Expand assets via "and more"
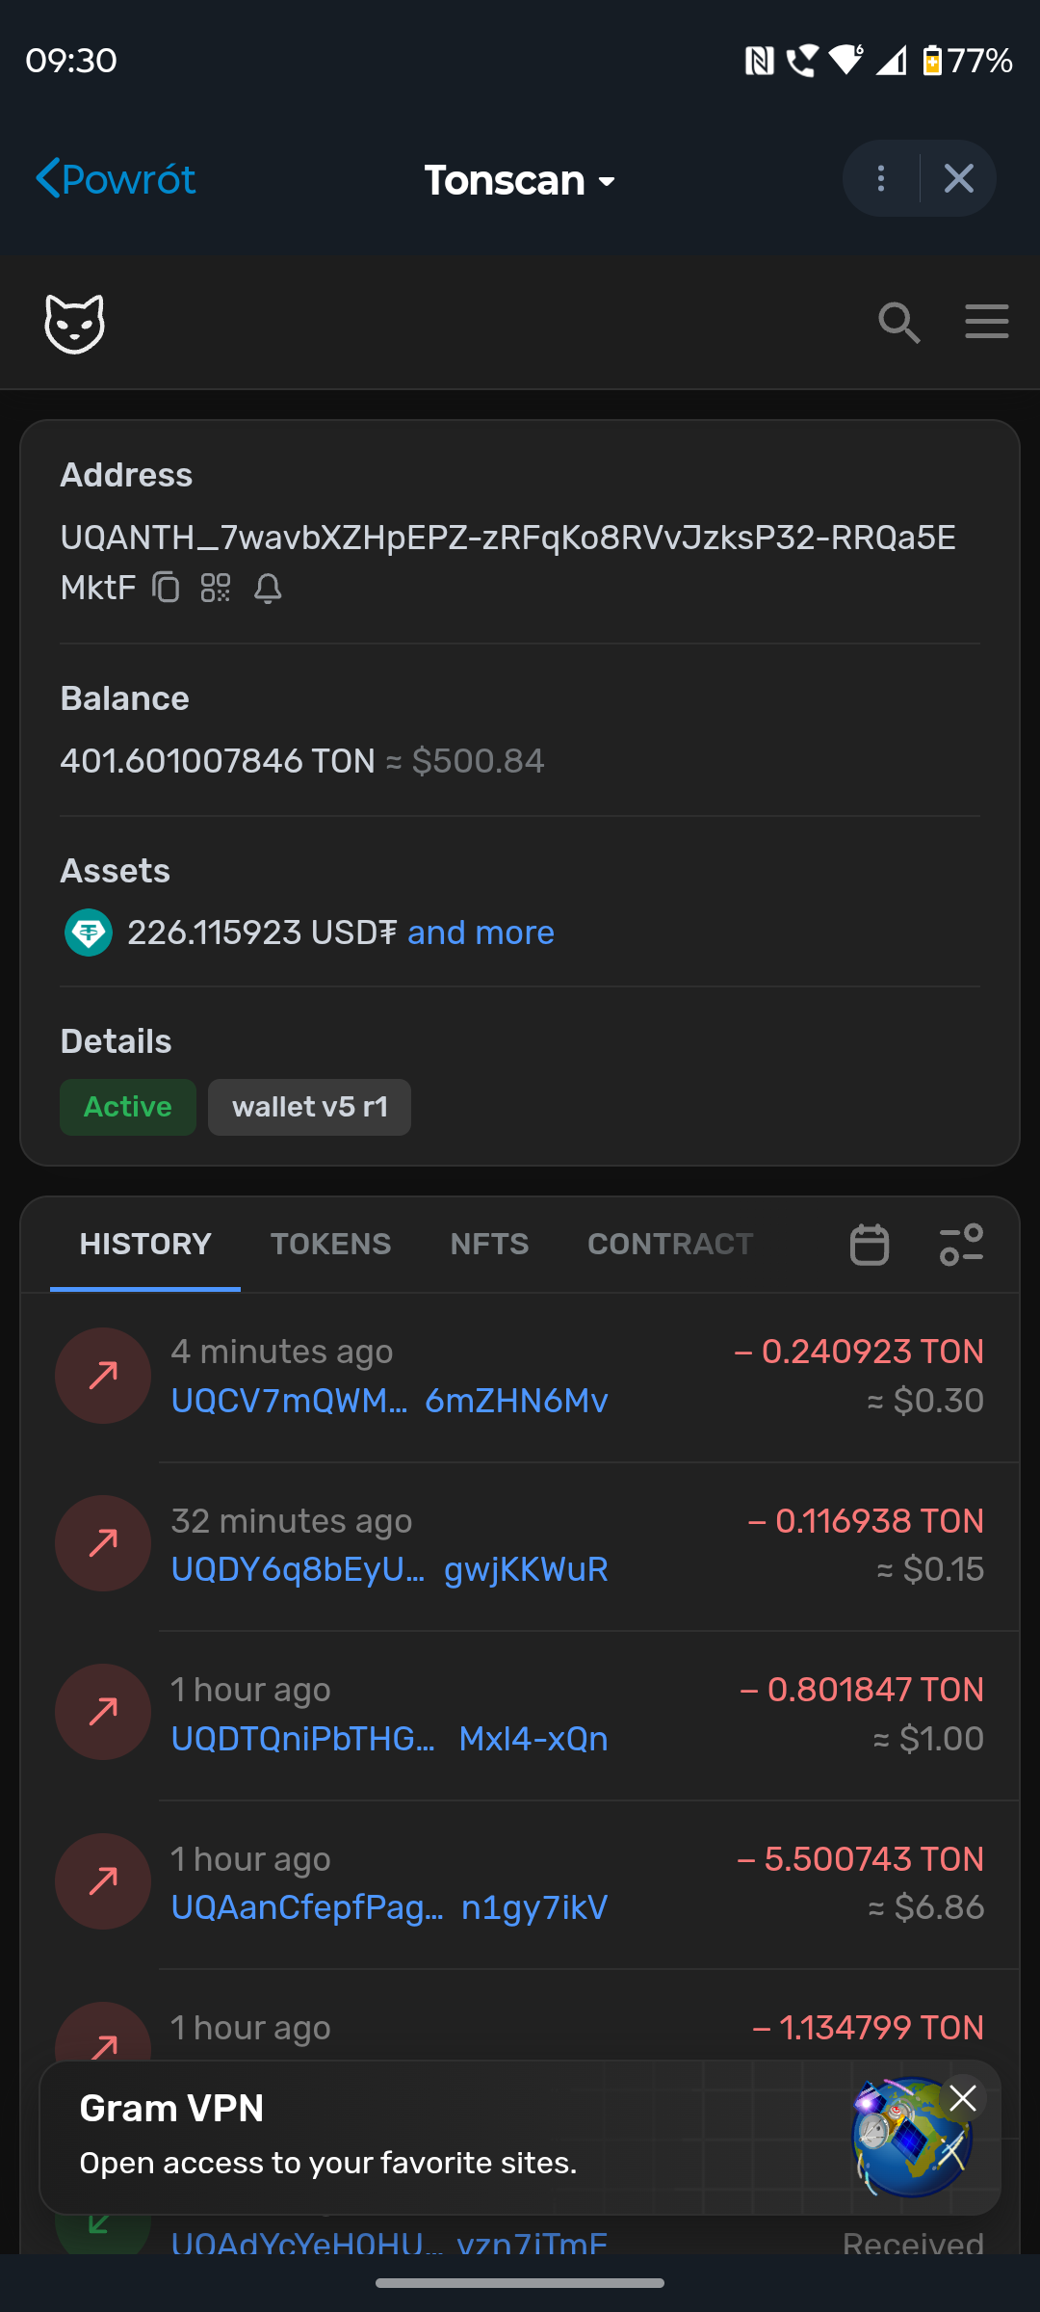This screenshot has width=1040, height=2312. (481, 933)
